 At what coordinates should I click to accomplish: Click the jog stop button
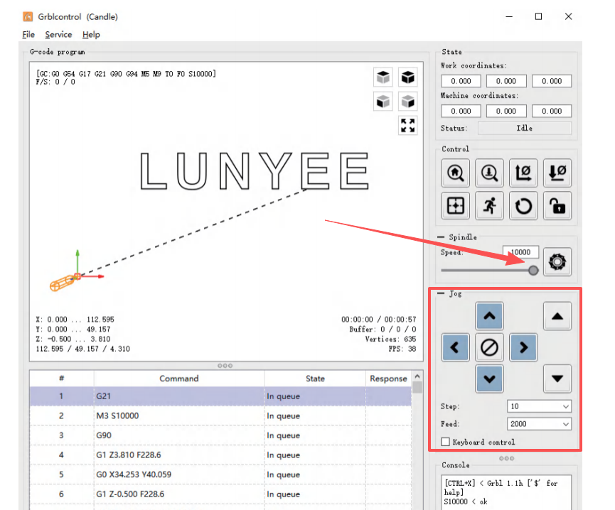[489, 347]
